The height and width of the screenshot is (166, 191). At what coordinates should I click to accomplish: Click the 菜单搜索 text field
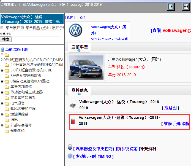(x=36, y=33)
